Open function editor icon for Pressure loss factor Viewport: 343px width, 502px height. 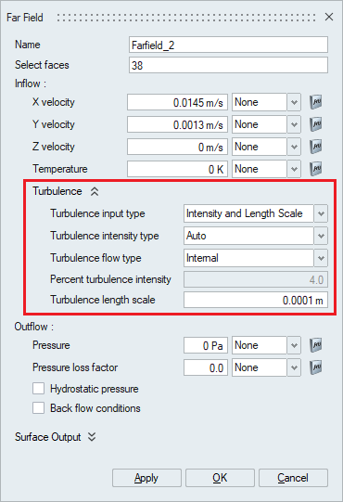[x=315, y=367]
